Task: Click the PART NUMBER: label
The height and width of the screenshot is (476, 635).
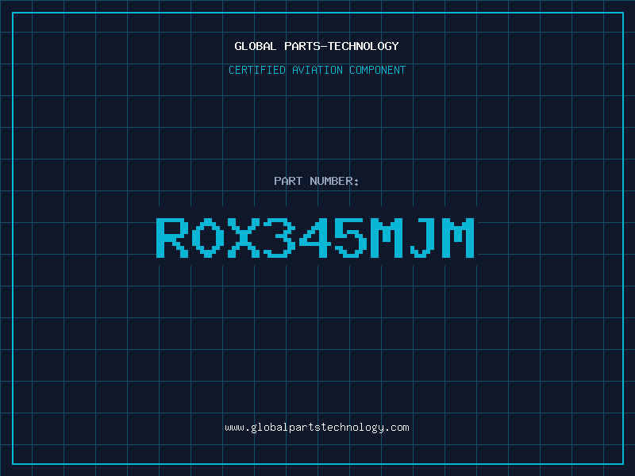Action: [316, 181]
